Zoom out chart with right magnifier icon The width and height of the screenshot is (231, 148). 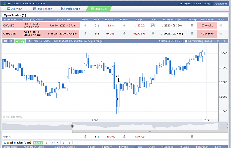(224, 41)
